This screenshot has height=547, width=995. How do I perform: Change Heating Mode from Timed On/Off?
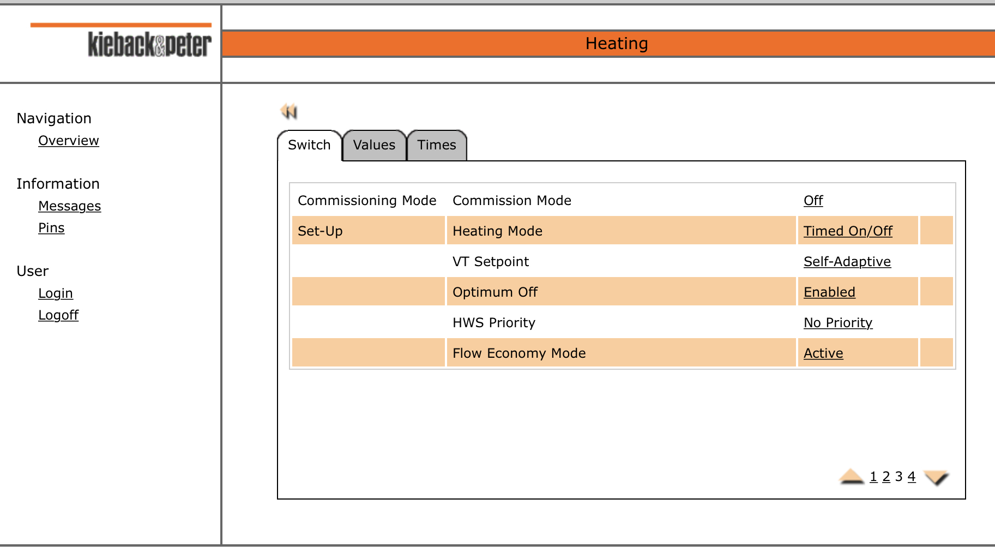point(847,231)
